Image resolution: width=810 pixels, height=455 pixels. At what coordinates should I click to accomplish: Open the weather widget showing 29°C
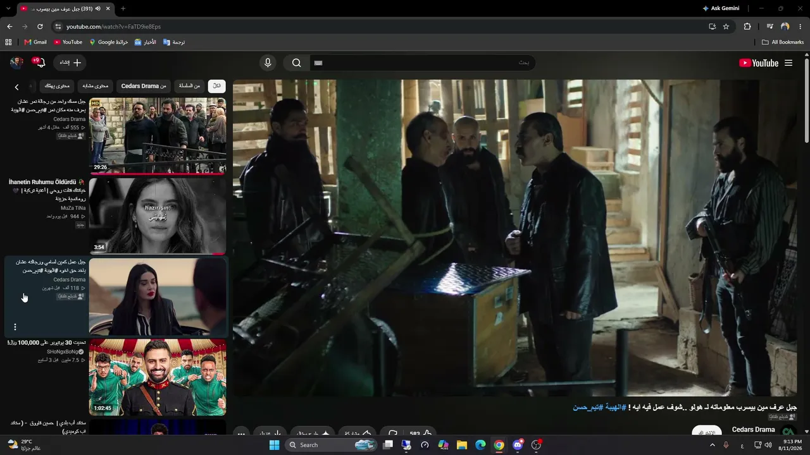pos(24,445)
